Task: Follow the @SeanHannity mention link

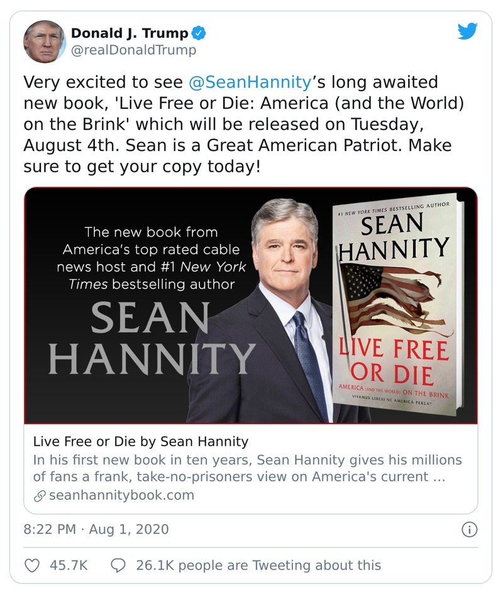Action: (x=250, y=82)
